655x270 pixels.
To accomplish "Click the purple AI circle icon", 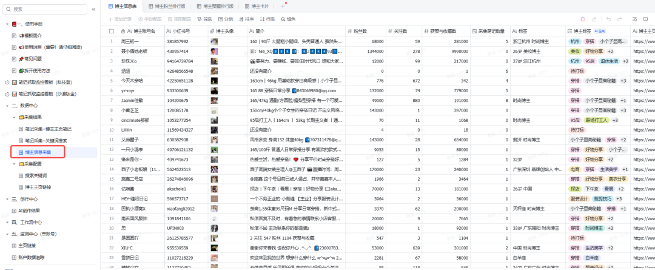I will pos(583,19).
